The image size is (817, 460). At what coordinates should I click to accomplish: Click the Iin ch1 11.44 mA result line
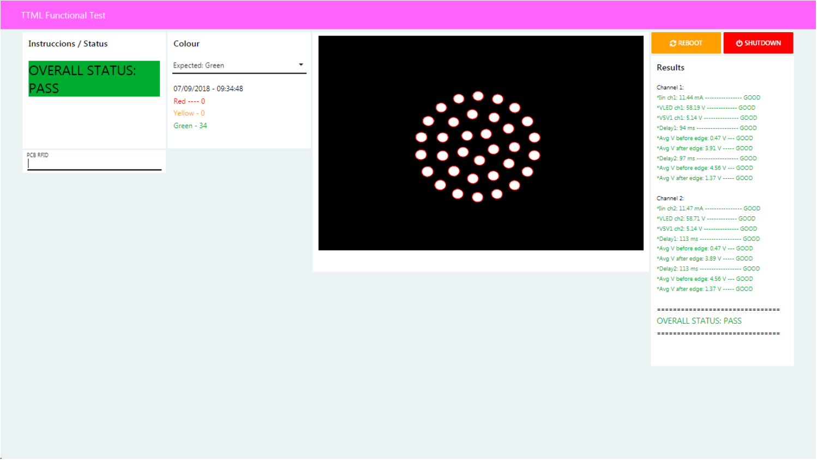click(708, 98)
